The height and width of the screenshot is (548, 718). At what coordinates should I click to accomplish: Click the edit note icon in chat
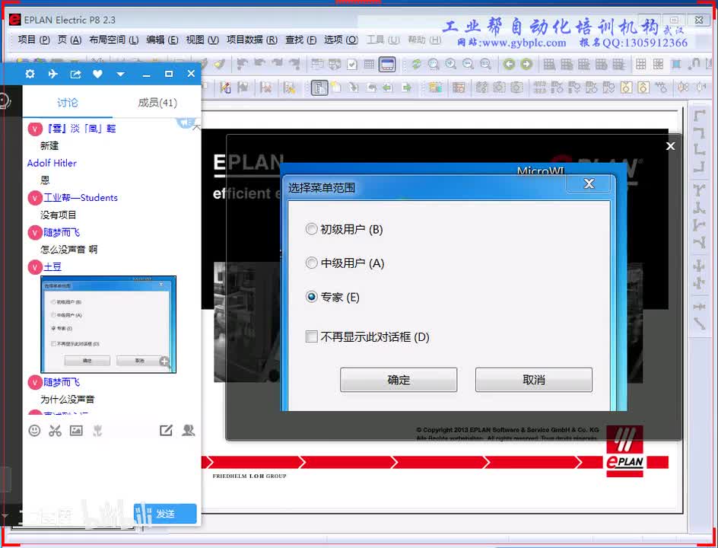tap(166, 430)
